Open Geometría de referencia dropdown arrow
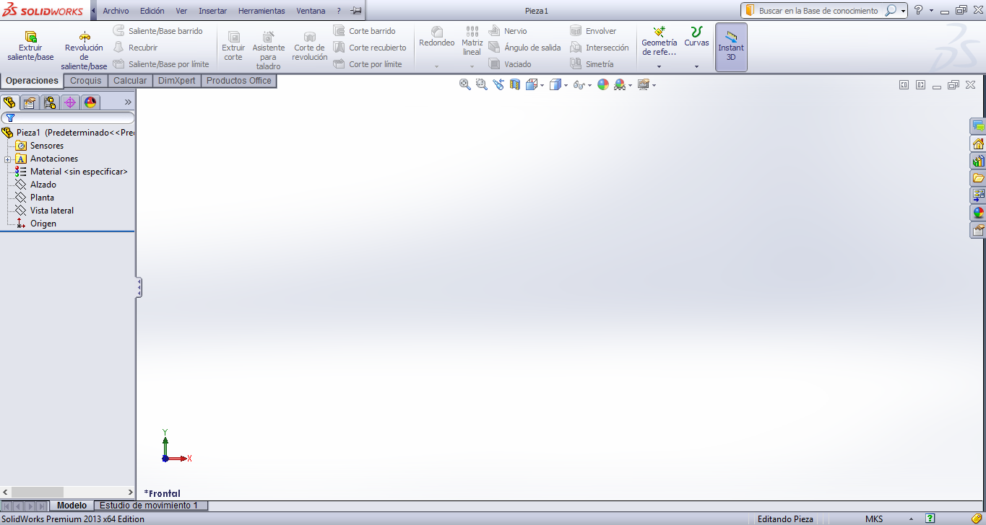986x525 pixels. coord(659,66)
